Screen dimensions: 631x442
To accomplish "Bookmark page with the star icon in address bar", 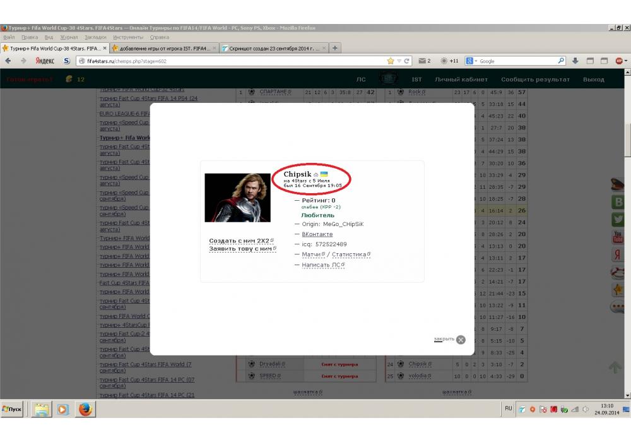I will point(391,61).
